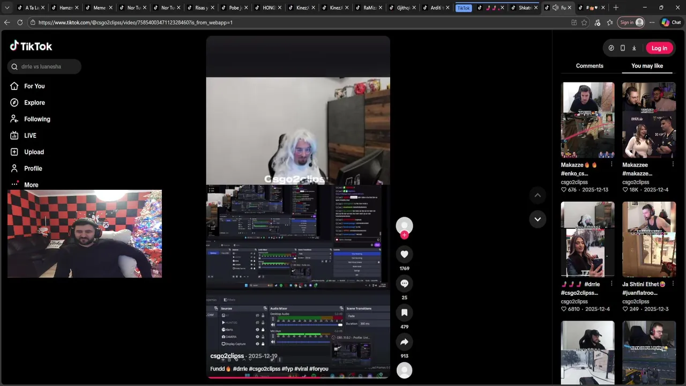Viewport: 686px width, 386px height.
Task: Switch to the RaMiz browser tab
Action: point(370,8)
